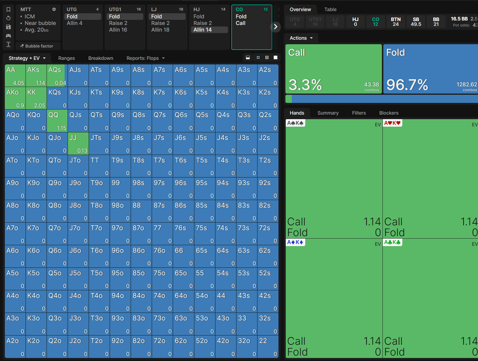Screen dimensions: 478x361
Task: Switch to solid square matrix view
Action: [276, 57]
